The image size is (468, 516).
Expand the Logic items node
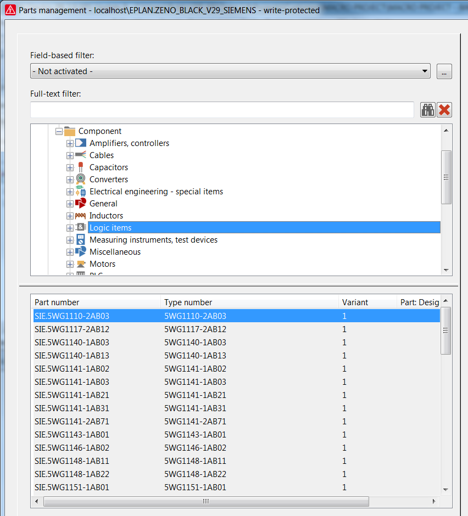70,228
